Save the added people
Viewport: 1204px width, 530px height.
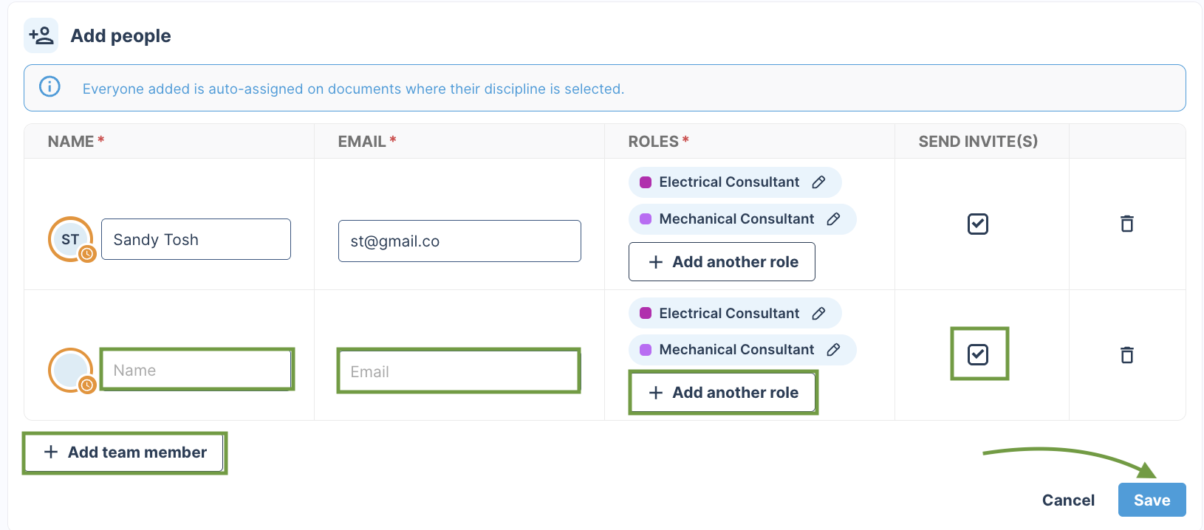(1152, 500)
